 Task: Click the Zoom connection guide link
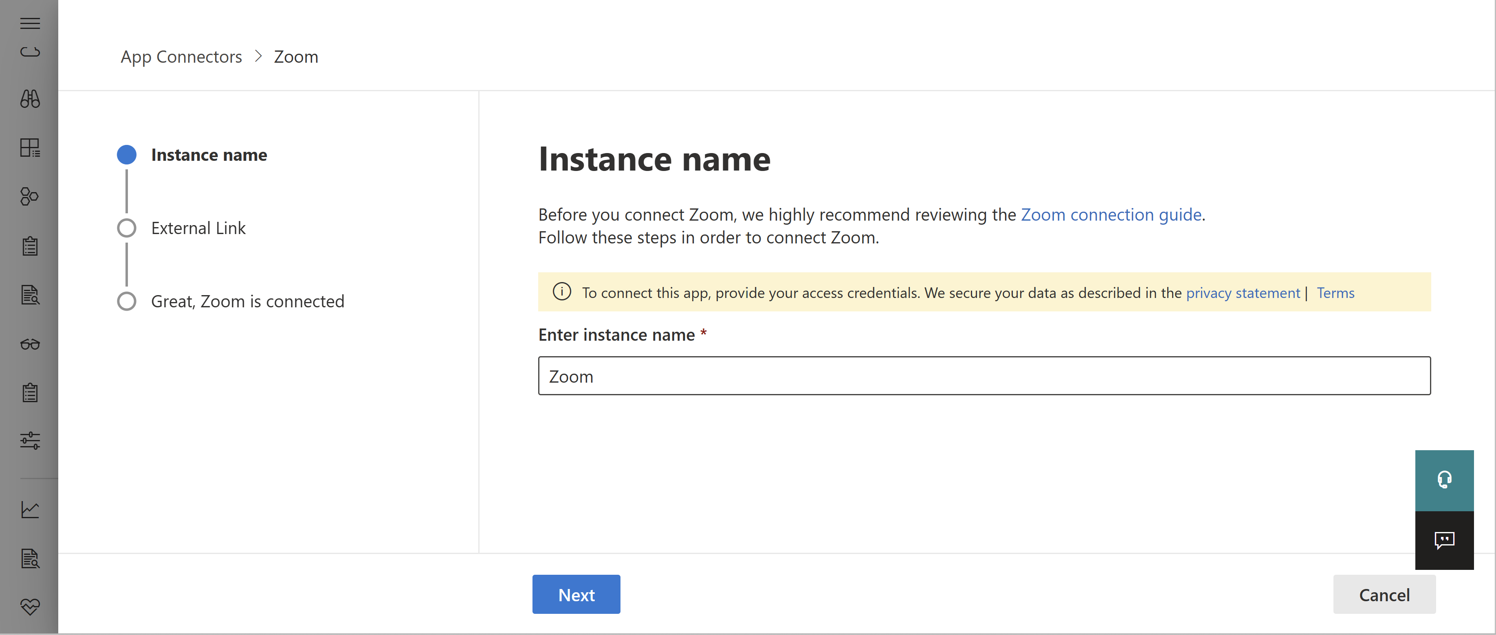click(x=1111, y=214)
